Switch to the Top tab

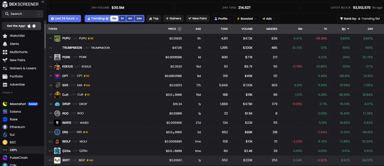(154, 19)
